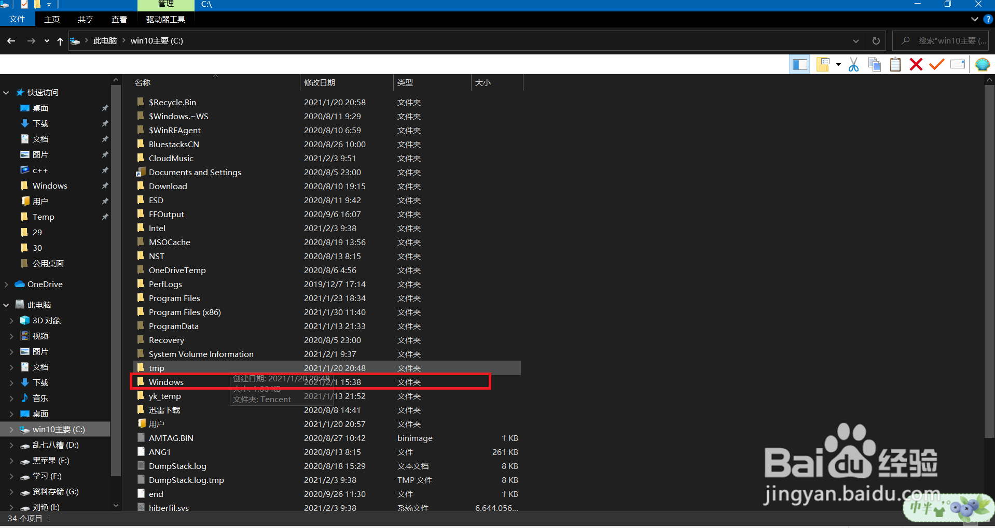Navigate up one level with the up arrow
Screen dimensions: 995x528
(x=60, y=41)
